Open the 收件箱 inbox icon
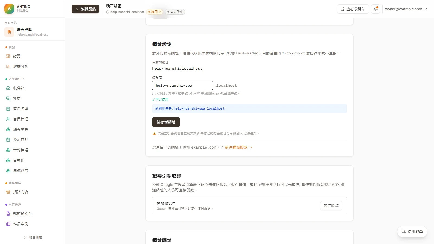The height and width of the screenshot is (244, 434). tap(8, 88)
